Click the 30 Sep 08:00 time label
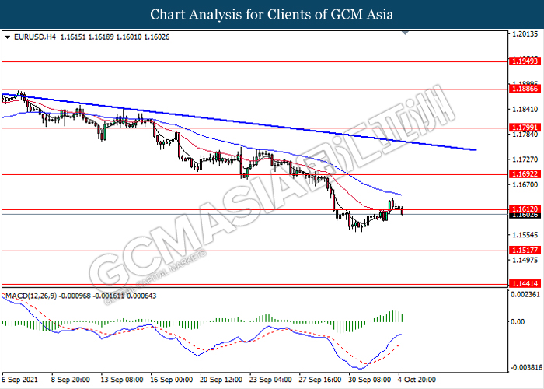 point(369,380)
